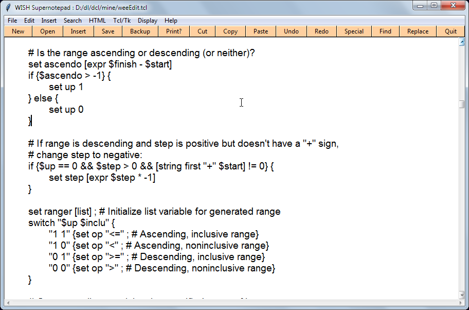
Task: Click the line 'set step [expr $step * -1]'
Action: tap(102, 178)
